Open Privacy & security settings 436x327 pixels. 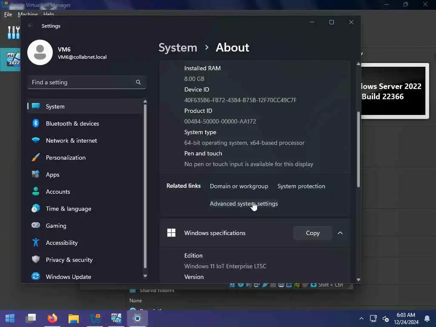(85, 260)
